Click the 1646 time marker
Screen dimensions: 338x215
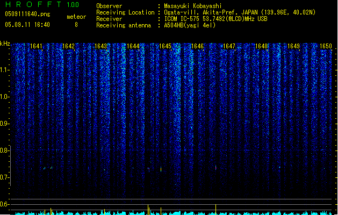pyautogui.click(x=197, y=46)
